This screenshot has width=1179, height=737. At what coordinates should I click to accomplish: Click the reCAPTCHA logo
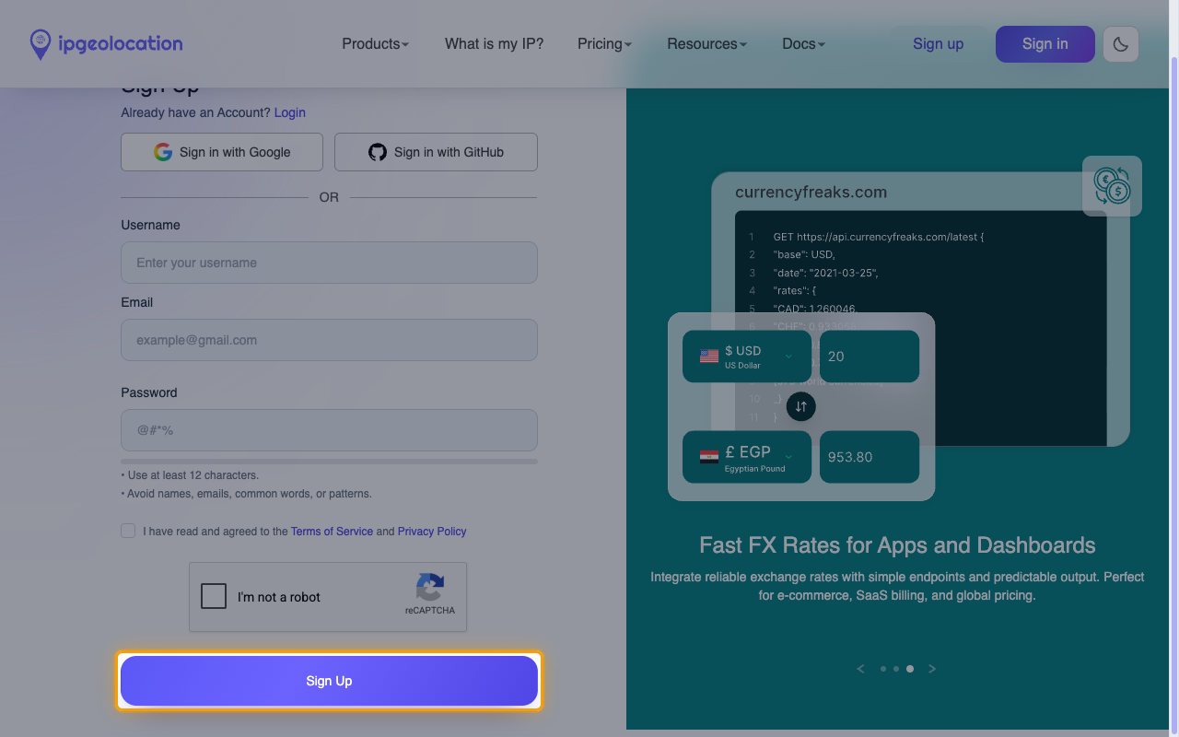pos(430,587)
